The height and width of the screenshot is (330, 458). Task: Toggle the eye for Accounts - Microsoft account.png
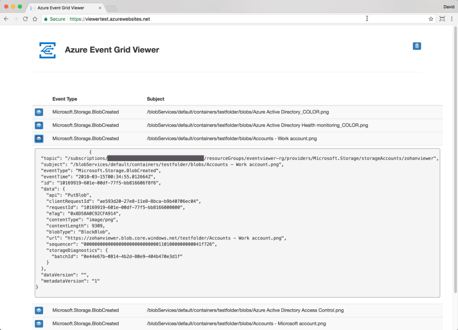point(39,324)
